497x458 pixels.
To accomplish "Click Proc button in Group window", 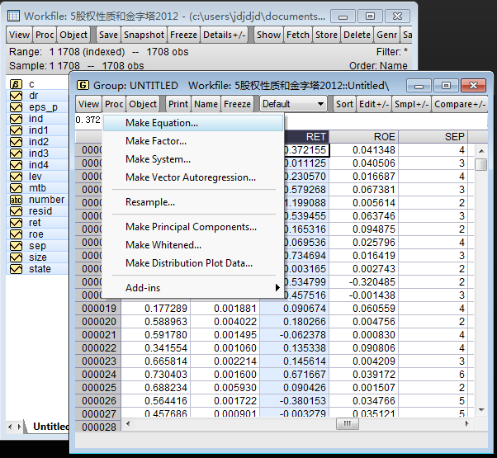I will click(x=114, y=104).
